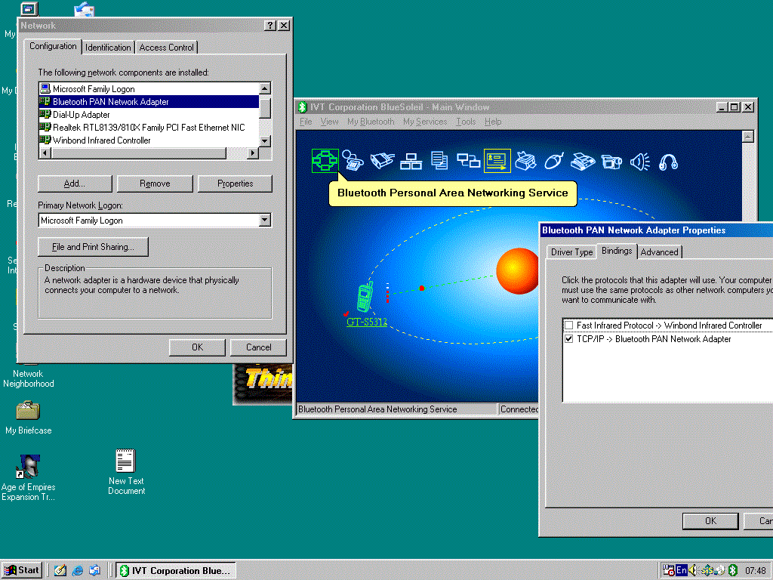Click the Properties button in Network dialog
The height and width of the screenshot is (580, 773).
coord(235,184)
